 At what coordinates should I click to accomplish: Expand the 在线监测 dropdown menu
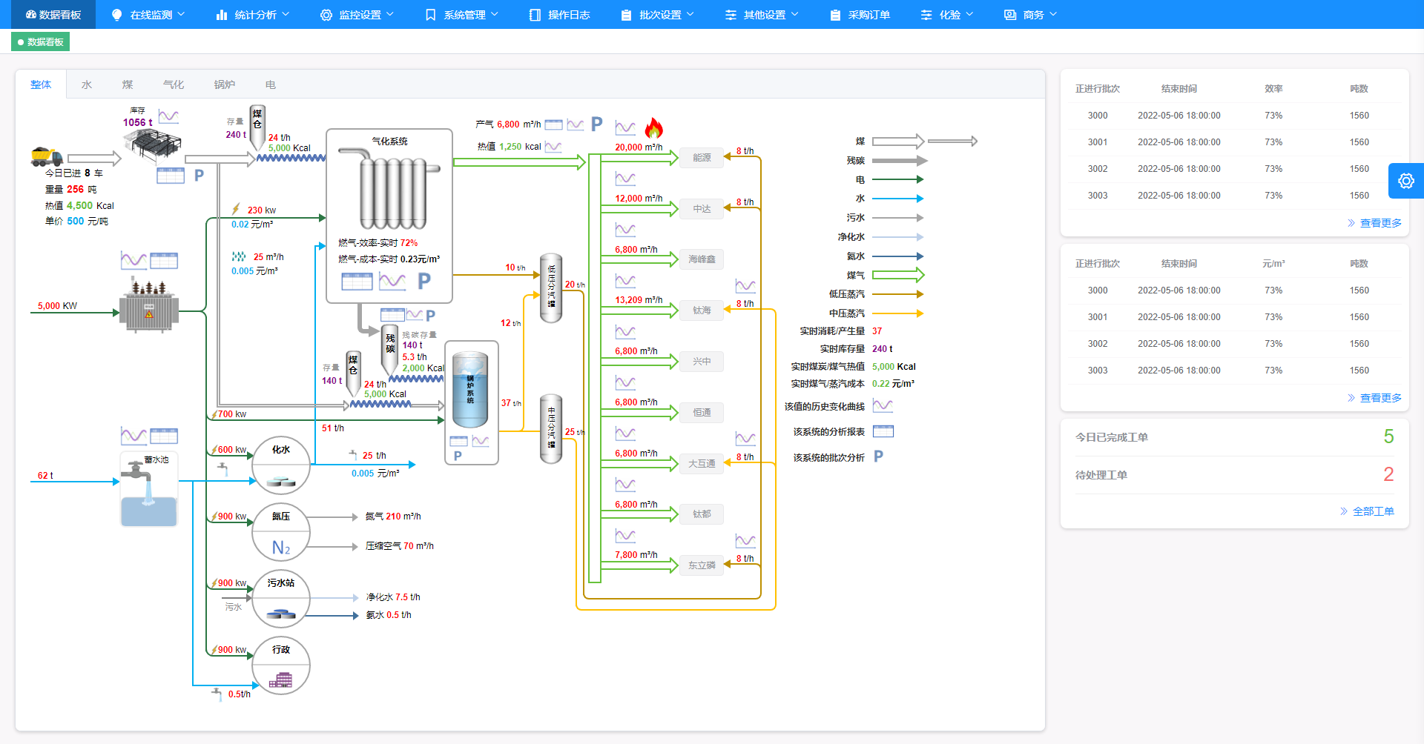pos(148,15)
